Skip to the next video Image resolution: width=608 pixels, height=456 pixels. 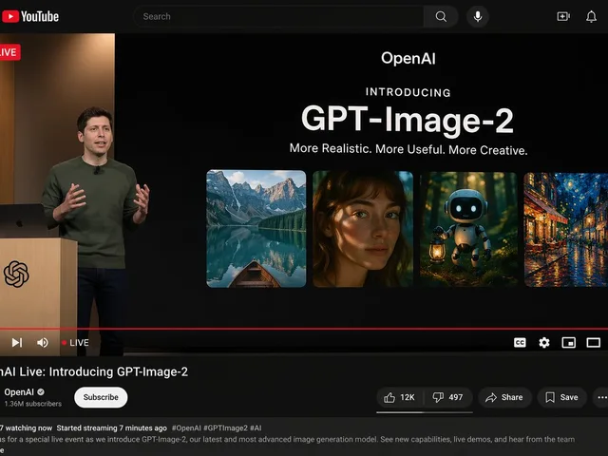pyautogui.click(x=17, y=342)
